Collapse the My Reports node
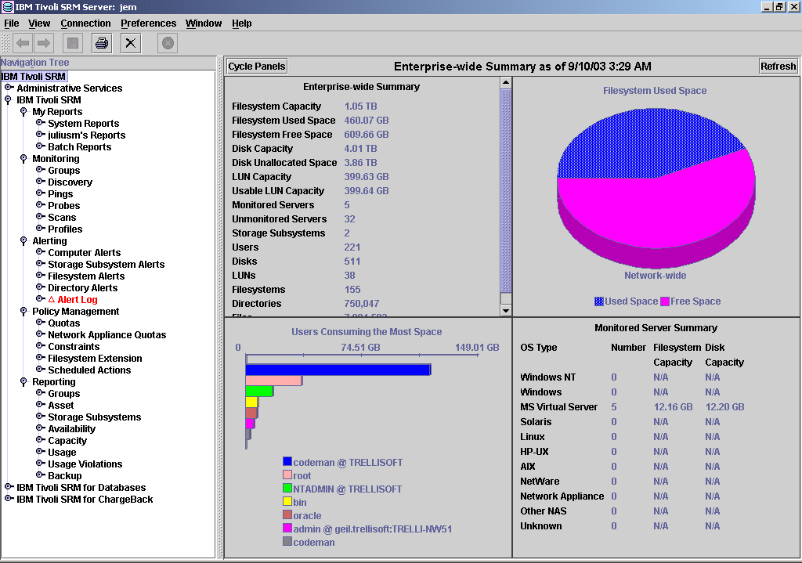The width and height of the screenshot is (802, 563). pos(23,111)
